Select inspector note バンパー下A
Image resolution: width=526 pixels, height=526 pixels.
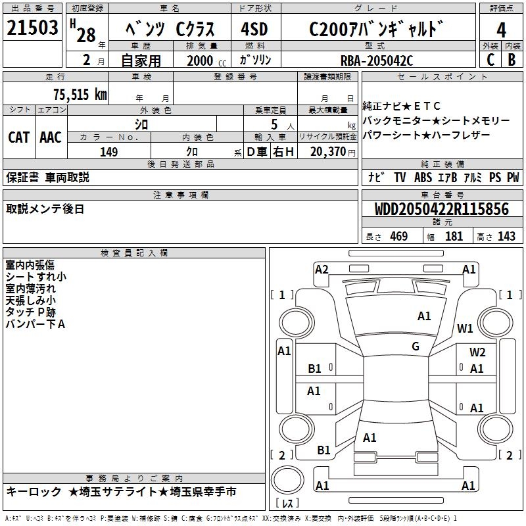(36, 323)
